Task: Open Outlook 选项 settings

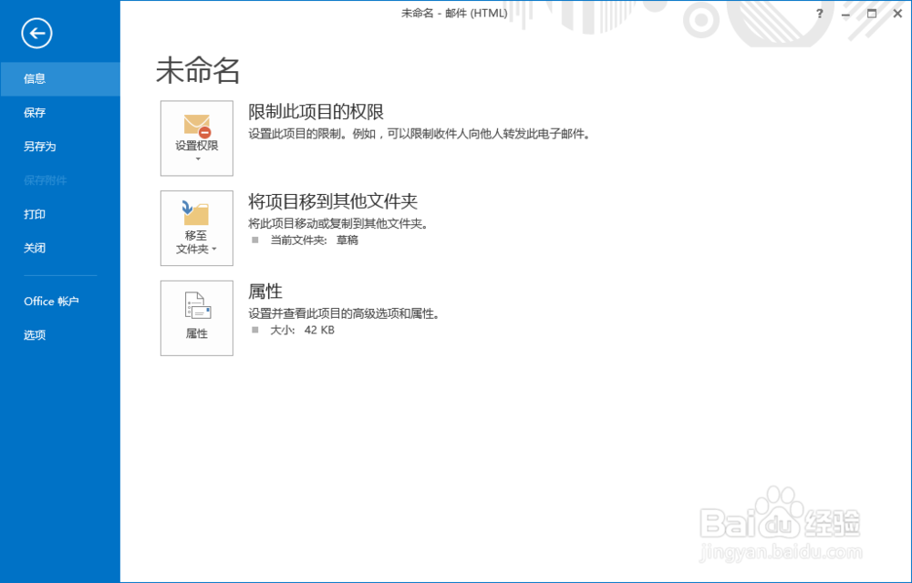Action: coord(34,334)
